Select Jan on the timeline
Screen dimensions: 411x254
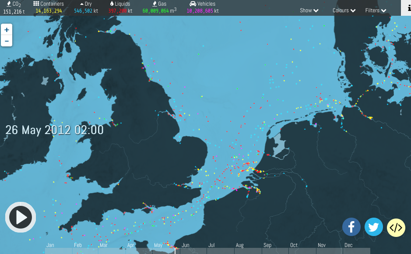[50, 245]
